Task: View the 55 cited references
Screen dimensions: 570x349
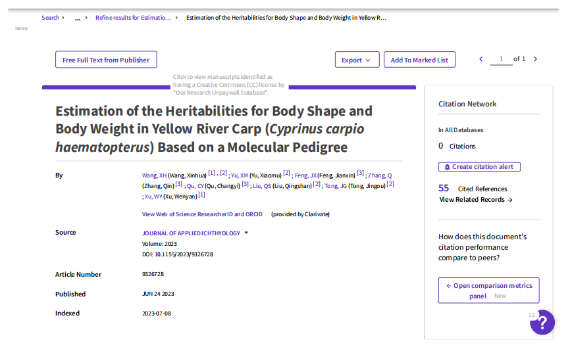Action: (x=444, y=189)
